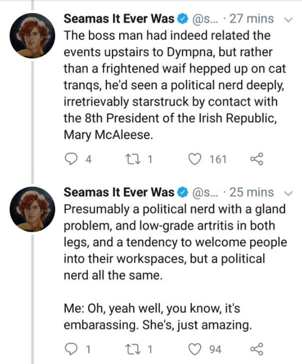This screenshot has width=302, height=364.
Task: Open the dropdown arrow on the 27 mins tweet
Action: coord(288,20)
